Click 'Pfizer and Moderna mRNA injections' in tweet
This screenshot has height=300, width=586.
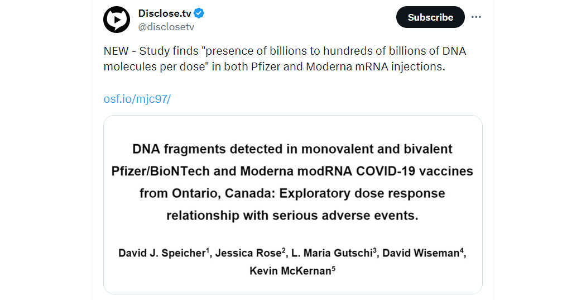click(x=348, y=66)
